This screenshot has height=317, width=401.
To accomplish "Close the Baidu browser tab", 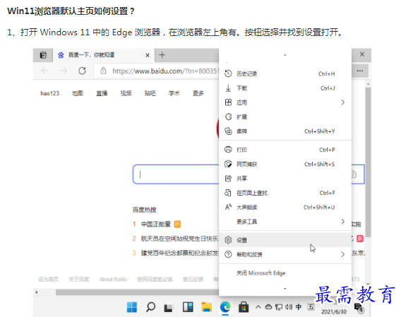I will [148, 55].
